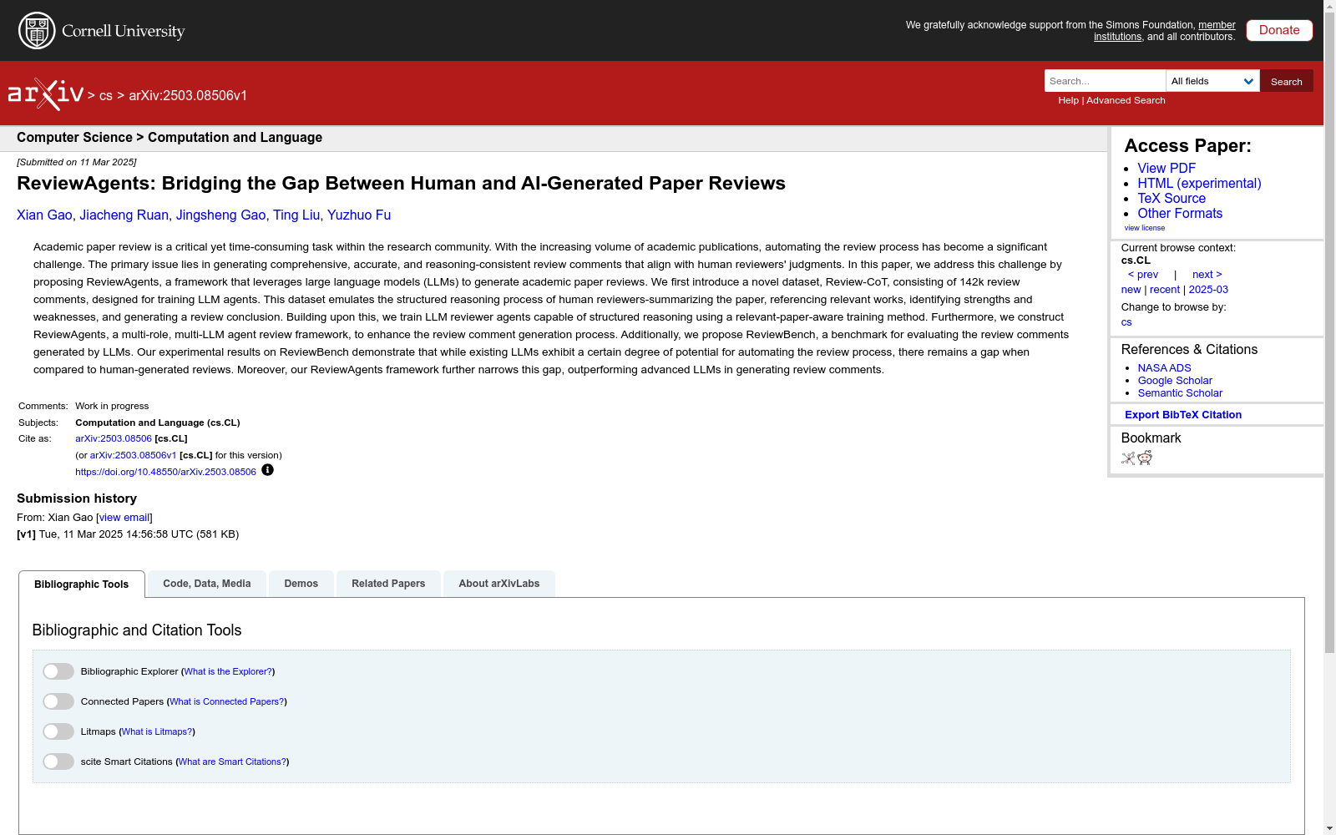Open Google Scholar citations link
This screenshot has height=835, width=1336.
(1175, 381)
